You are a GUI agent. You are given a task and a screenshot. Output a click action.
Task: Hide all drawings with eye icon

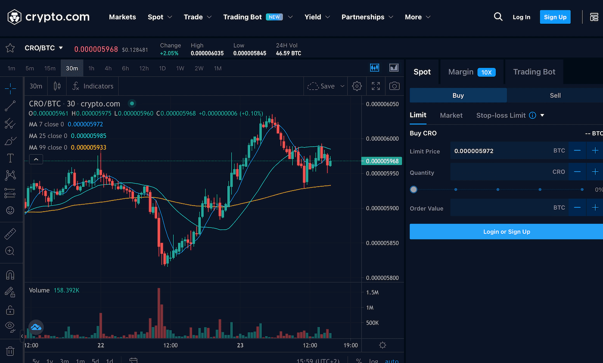(10, 327)
